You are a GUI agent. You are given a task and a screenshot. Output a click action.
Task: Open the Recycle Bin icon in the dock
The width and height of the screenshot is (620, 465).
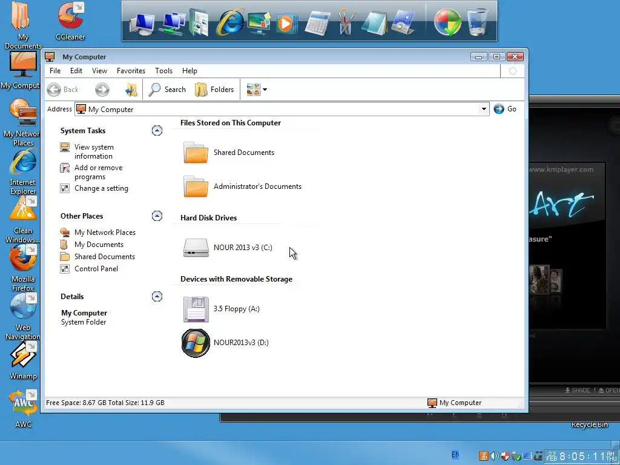[477, 22]
